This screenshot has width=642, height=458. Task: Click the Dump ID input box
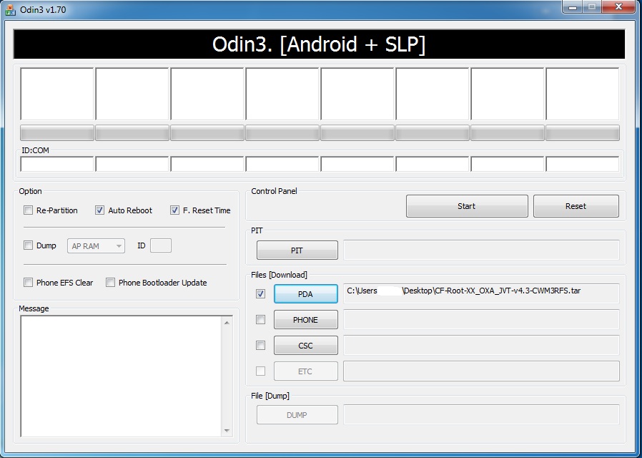coord(161,245)
